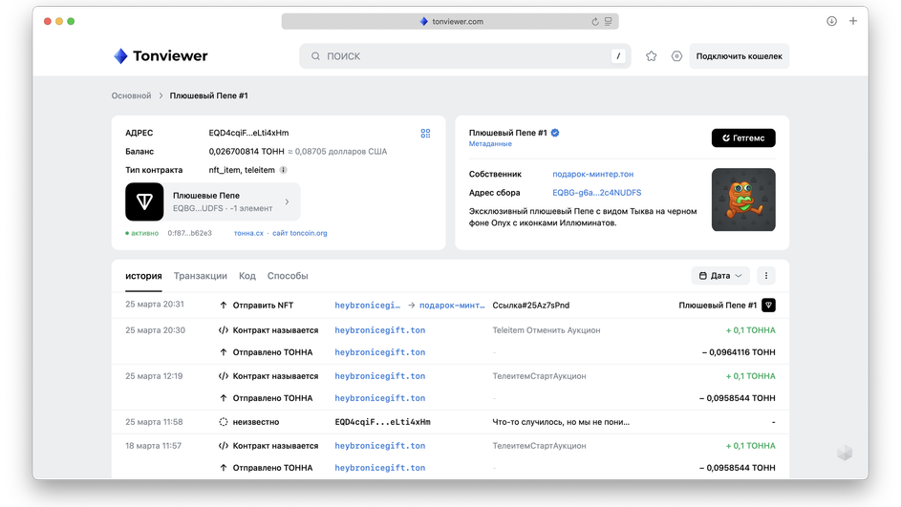Viewport: 901px width, 507px height.
Task: Select the история tab
Action: [x=143, y=276]
